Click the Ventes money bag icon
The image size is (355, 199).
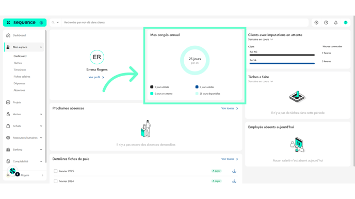coord(8,114)
